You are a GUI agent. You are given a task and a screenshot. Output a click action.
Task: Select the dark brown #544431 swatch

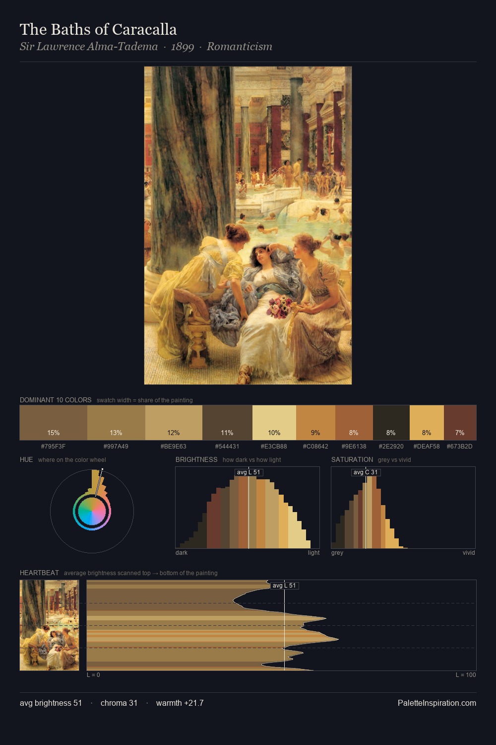[227, 423]
